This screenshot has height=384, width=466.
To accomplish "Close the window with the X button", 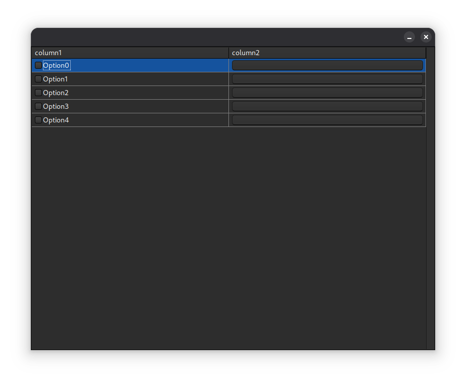I will (x=426, y=37).
